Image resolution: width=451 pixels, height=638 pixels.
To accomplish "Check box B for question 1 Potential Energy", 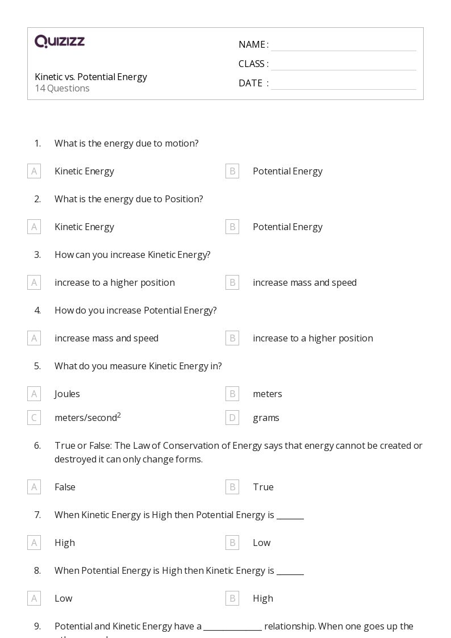I will [232, 172].
